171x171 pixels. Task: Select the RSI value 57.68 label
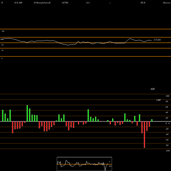157,40
